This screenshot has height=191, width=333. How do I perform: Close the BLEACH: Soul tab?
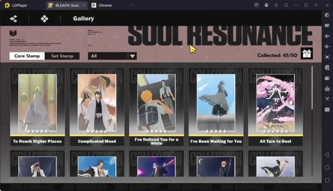pos(84,5)
